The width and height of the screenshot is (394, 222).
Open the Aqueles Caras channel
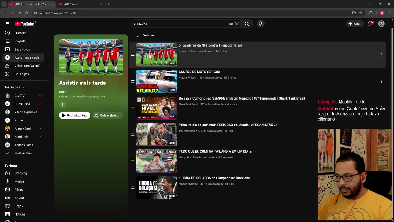[24, 145]
